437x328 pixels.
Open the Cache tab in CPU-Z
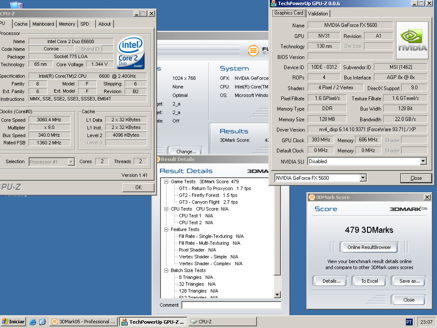(21, 24)
